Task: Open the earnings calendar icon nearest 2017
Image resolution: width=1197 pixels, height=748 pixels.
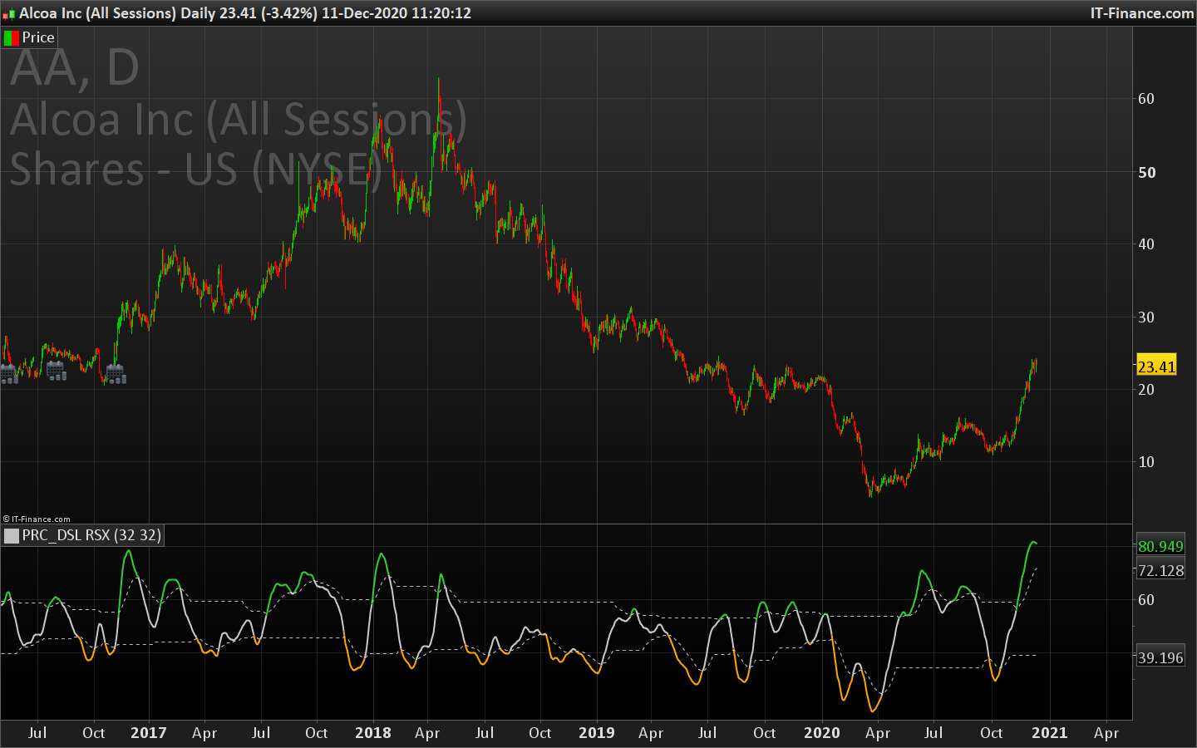Action: click(116, 373)
